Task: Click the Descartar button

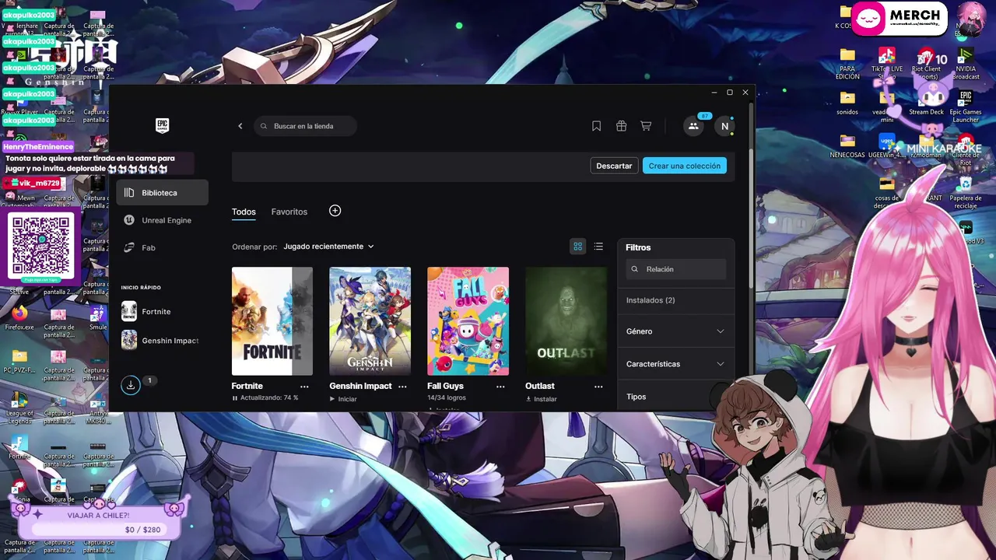Action: [614, 166]
